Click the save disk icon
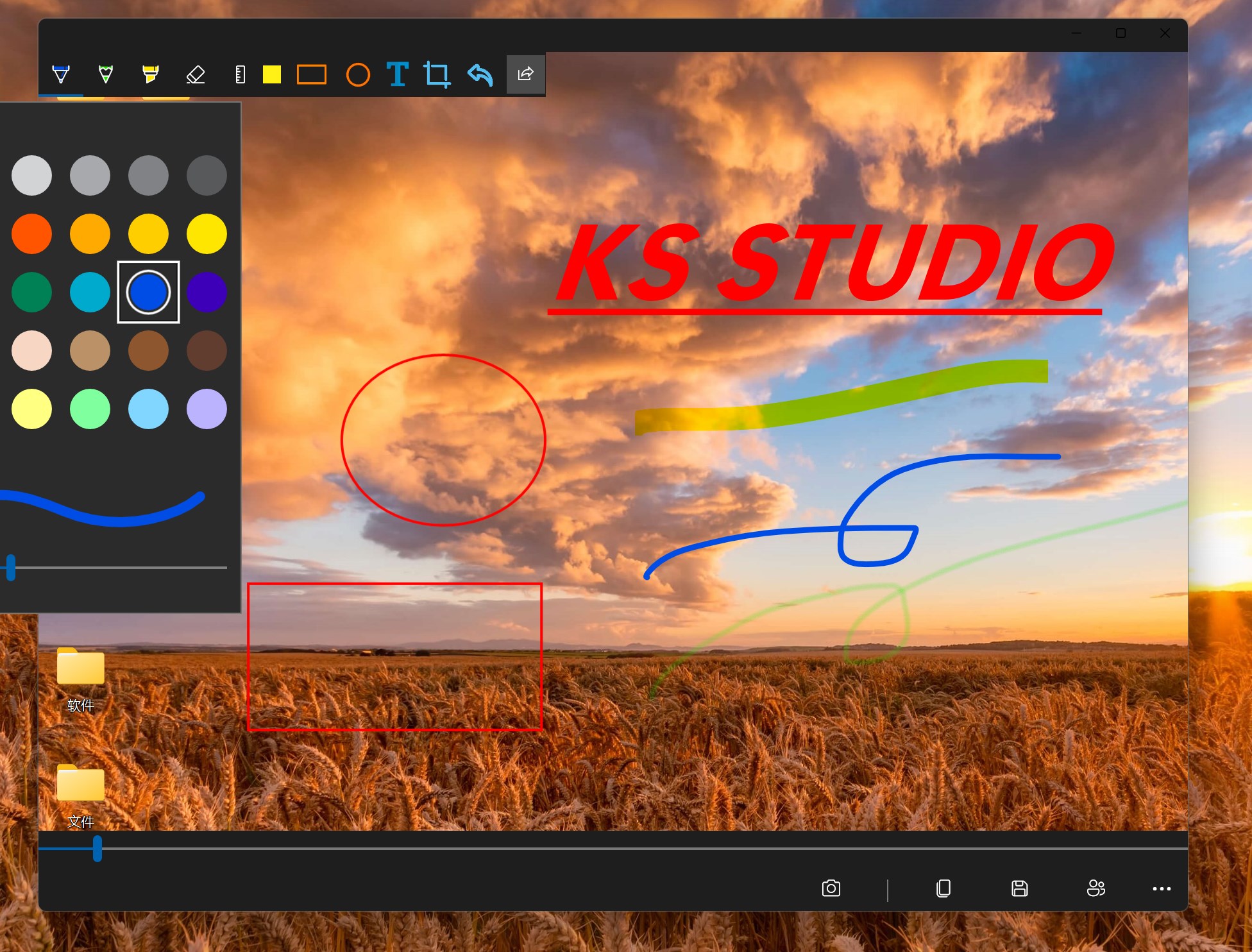This screenshot has width=1252, height=952. click(x=1020, y=888)
